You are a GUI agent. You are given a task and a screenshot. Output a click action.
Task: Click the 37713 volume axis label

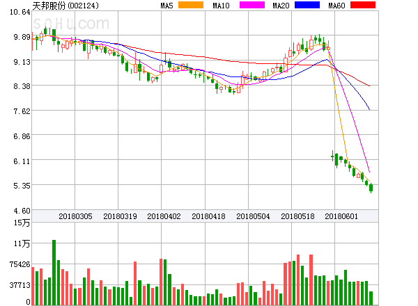click(x=20, y=285)
